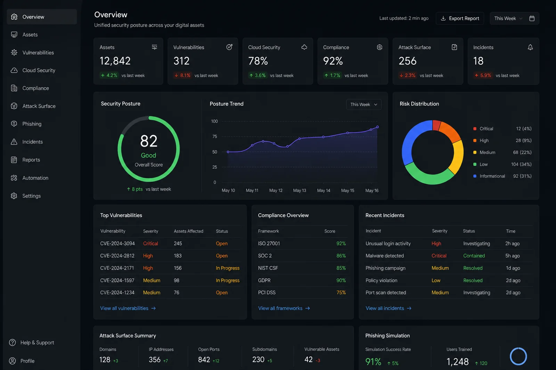Open the Vulnerabilities menu item
This screenshot has width=556, height=370.
(x=42, y=52)
